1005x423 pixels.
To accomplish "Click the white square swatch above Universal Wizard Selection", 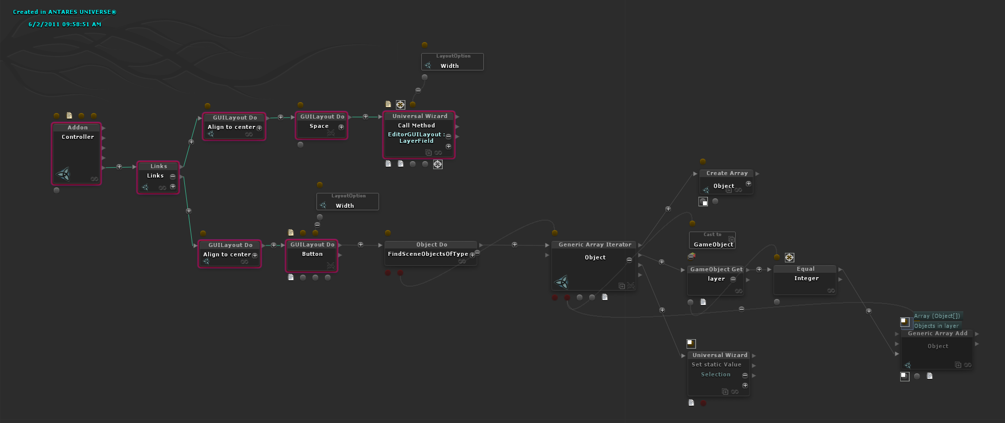I will [x=691, y=343].
